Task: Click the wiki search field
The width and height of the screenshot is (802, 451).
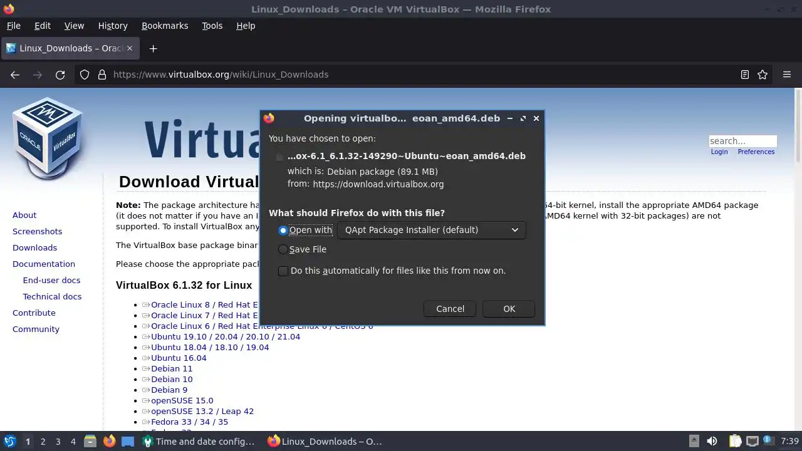Action: [742, 141]
